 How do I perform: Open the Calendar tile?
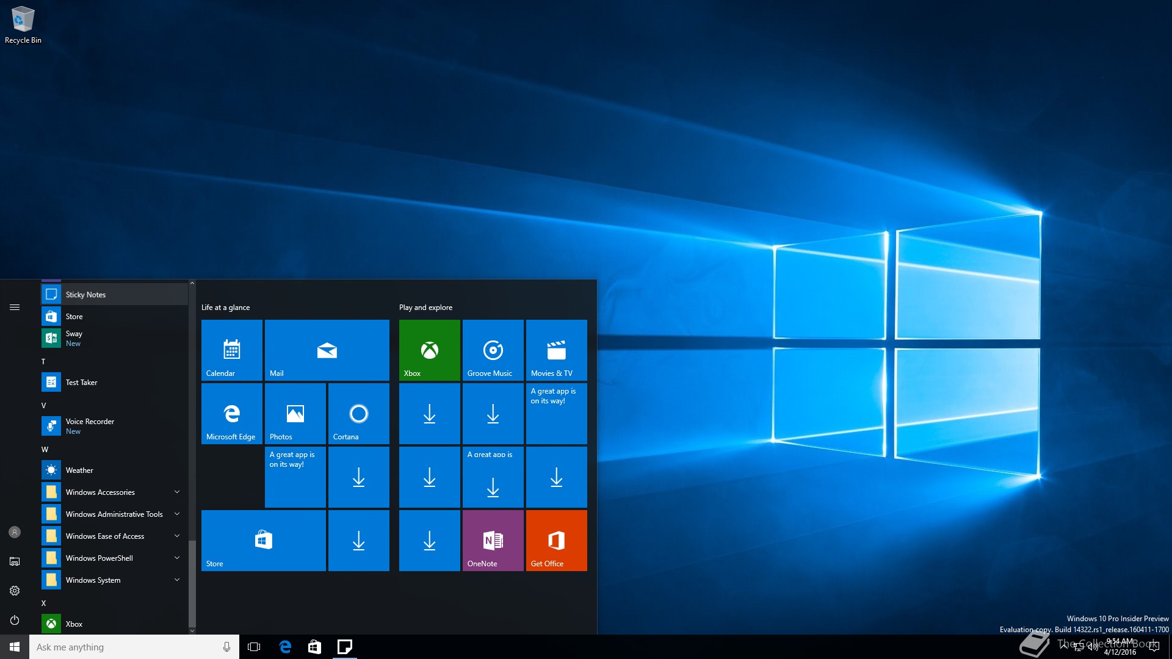pyautogui.click(x=232, y=350)
